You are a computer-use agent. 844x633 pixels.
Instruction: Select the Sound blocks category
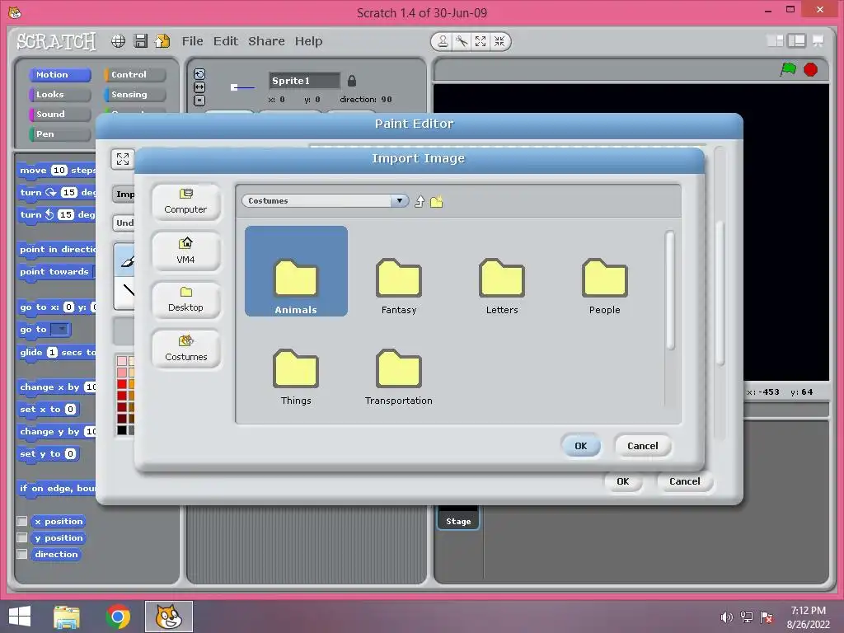[x=59, y=114]
